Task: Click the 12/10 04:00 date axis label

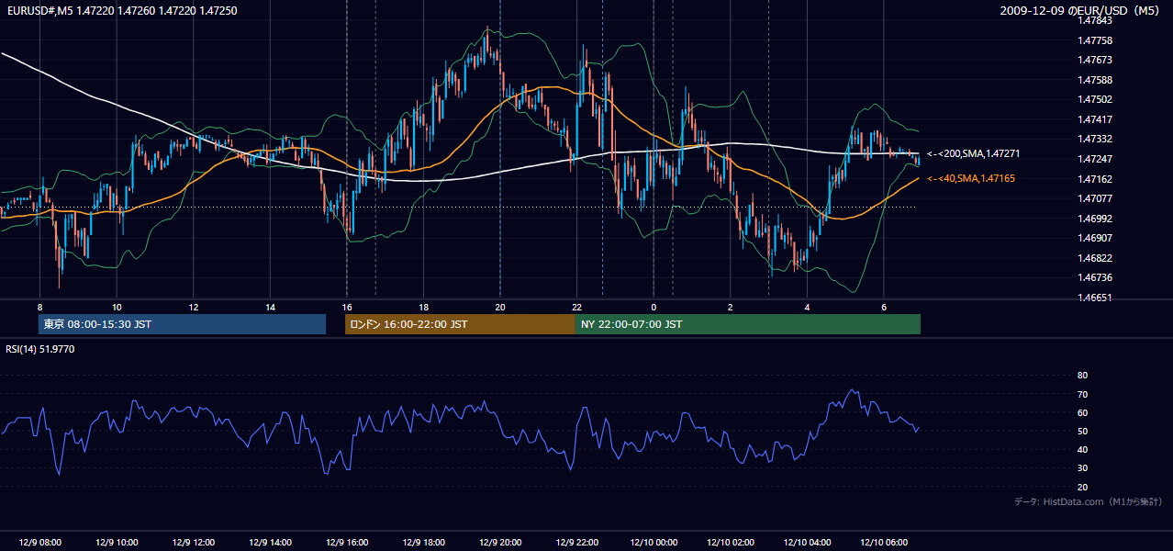Action: (807, 543)
